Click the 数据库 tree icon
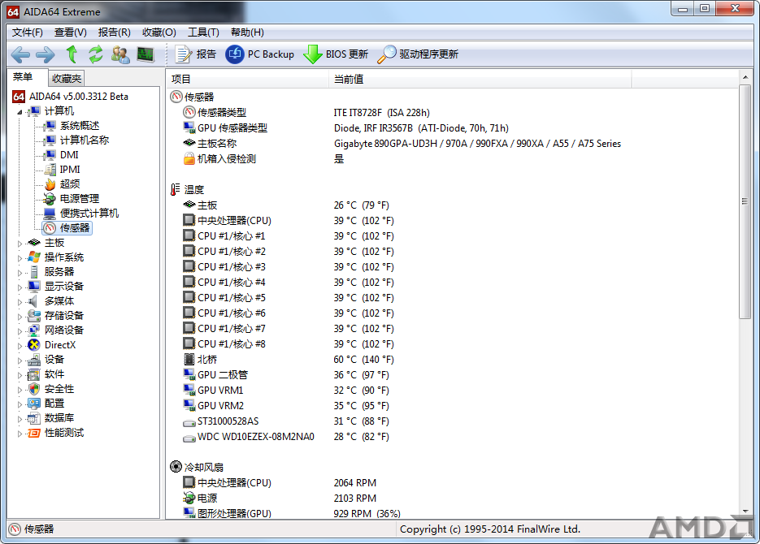The height and width of the screenshot is (544, 760). (34, 418)
